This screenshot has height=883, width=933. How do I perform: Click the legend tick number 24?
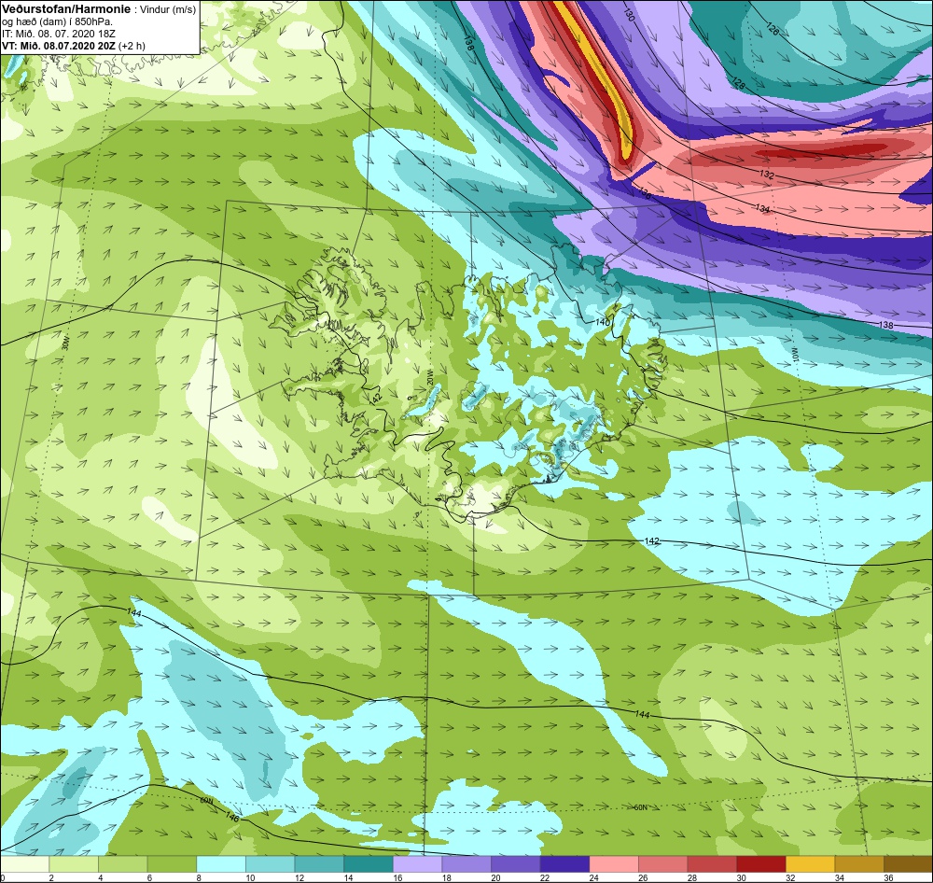593,877
